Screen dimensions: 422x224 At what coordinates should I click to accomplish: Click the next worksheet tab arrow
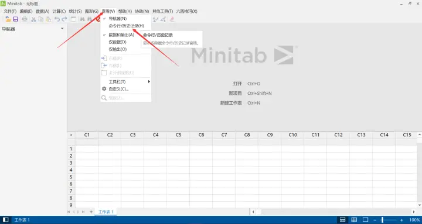tap(79, 212)
